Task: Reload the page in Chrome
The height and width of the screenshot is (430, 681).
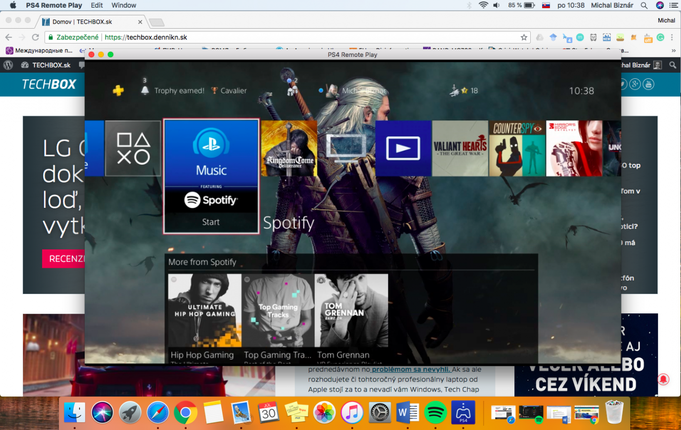Action: [x=35, y=37]
